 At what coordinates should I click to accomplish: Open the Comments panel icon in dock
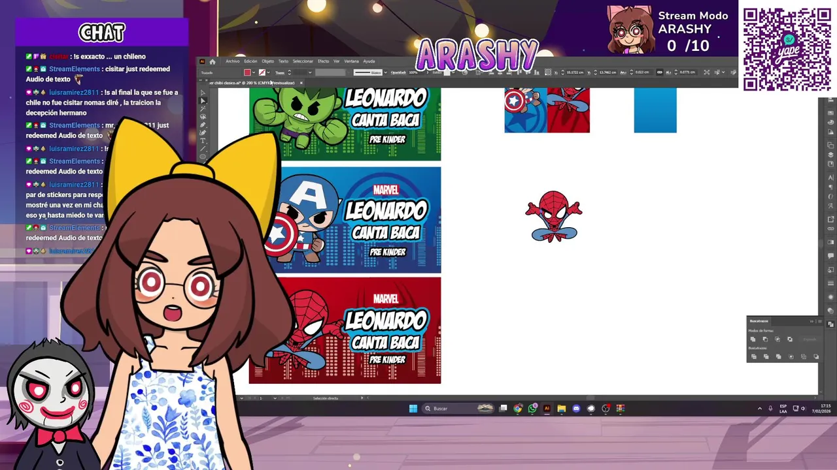point(831,255)
